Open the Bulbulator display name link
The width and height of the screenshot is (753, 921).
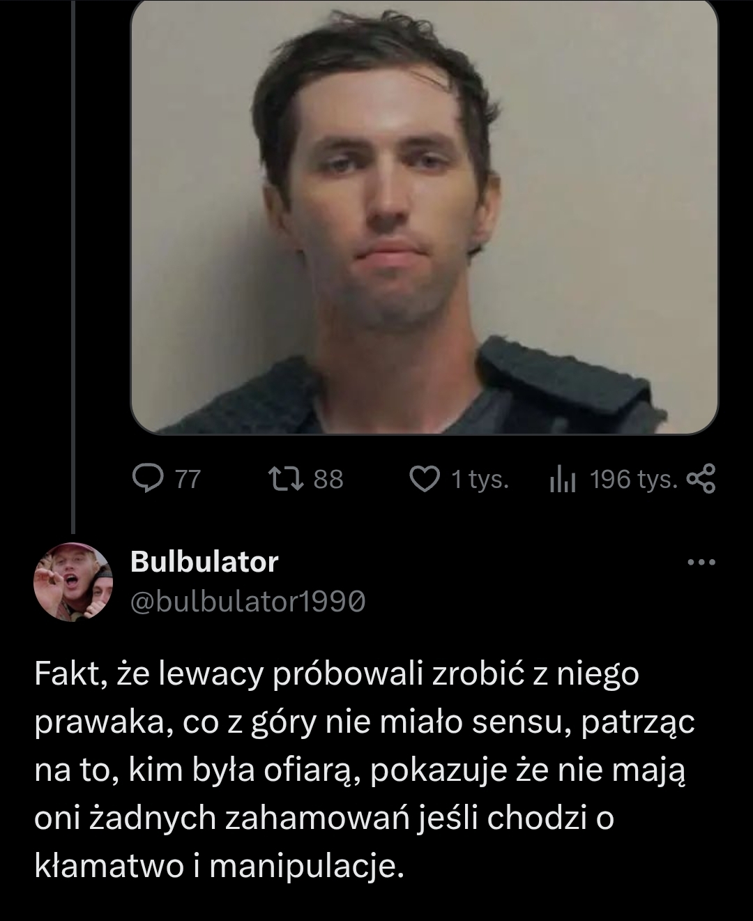coord(204,561)
